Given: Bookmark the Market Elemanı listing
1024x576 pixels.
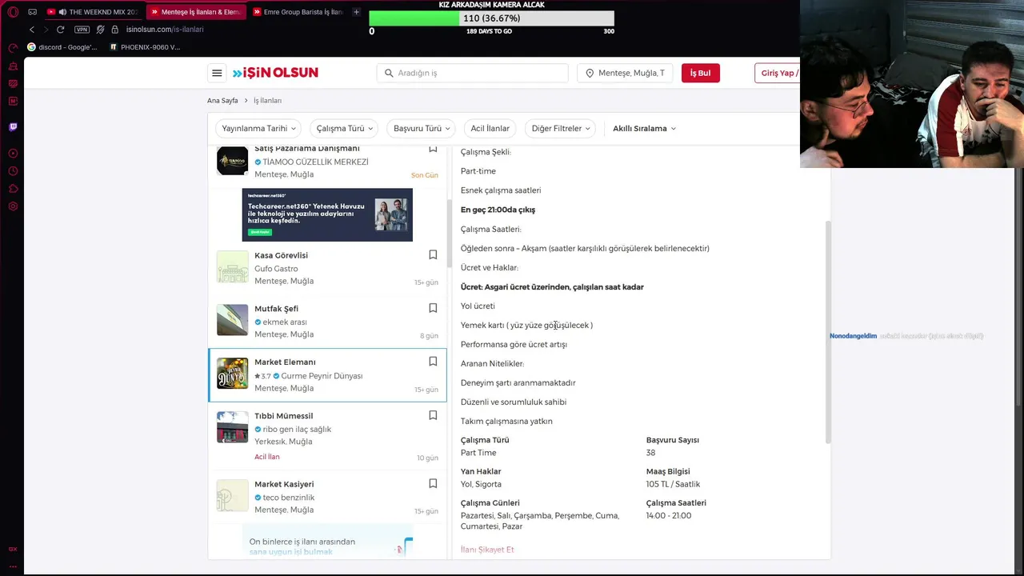Looking at the screenshot, I should pos(433,362).
